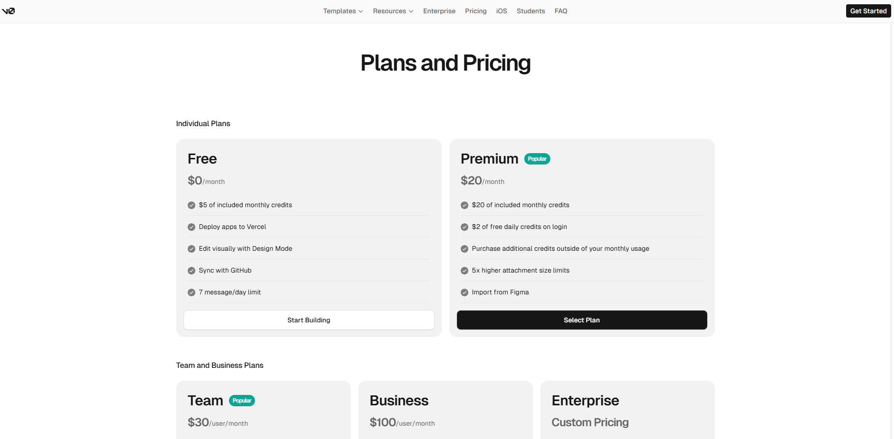
Task: Expand the Templates dropdown menu
Action: tap(343, 11)
